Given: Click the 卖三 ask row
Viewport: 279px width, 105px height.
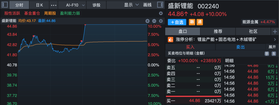Looking at the screenshot, I should tap(193, 80).
